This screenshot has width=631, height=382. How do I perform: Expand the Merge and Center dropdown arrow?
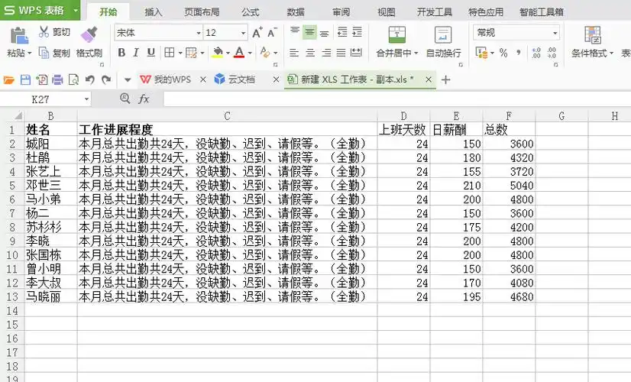(416, 53)
